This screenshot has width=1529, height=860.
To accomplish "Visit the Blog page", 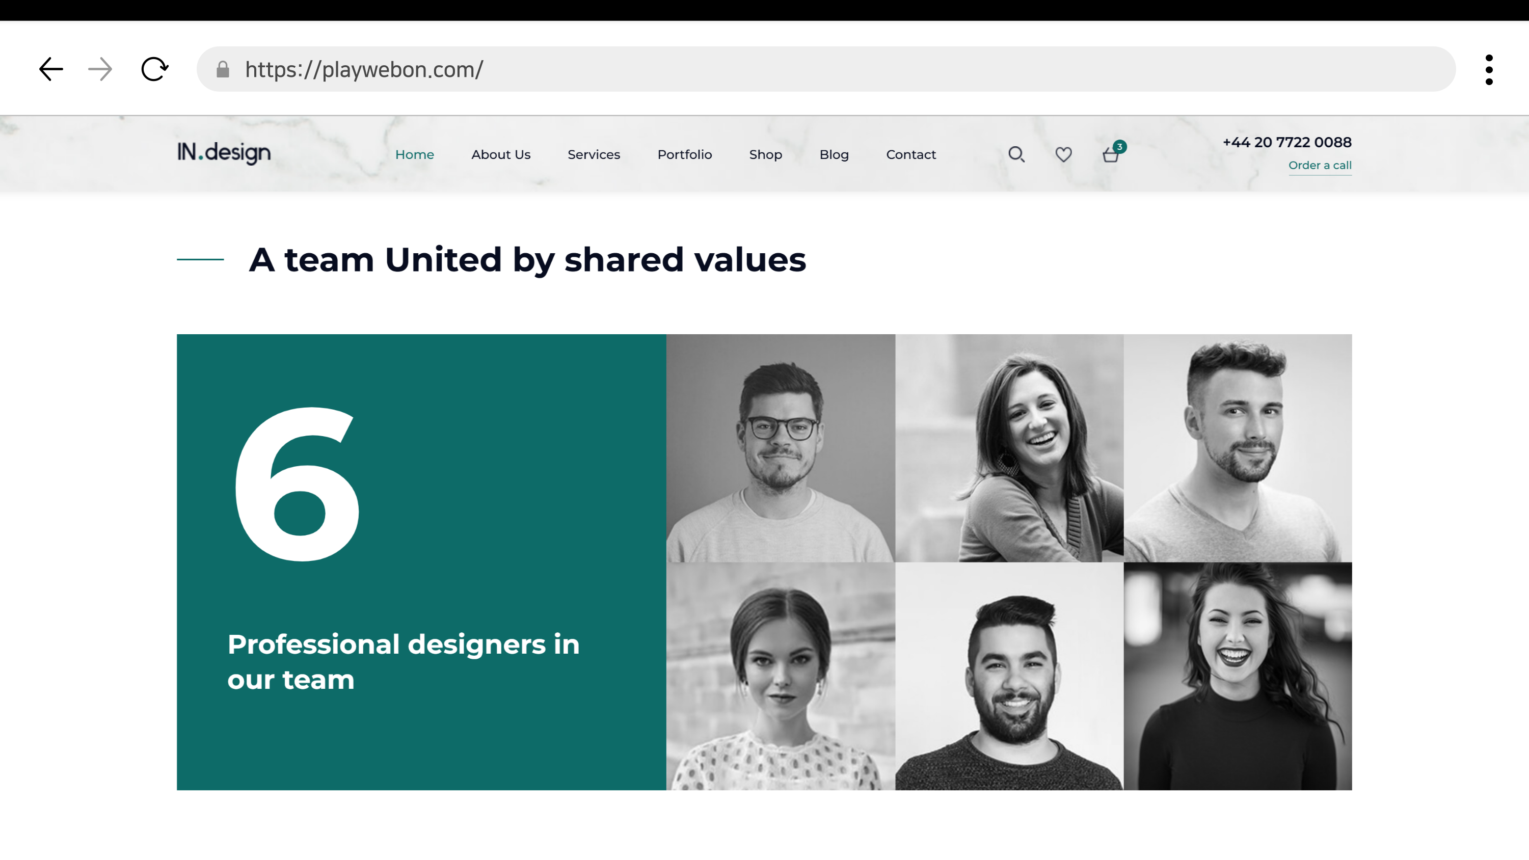I will (x=834, y=154).
